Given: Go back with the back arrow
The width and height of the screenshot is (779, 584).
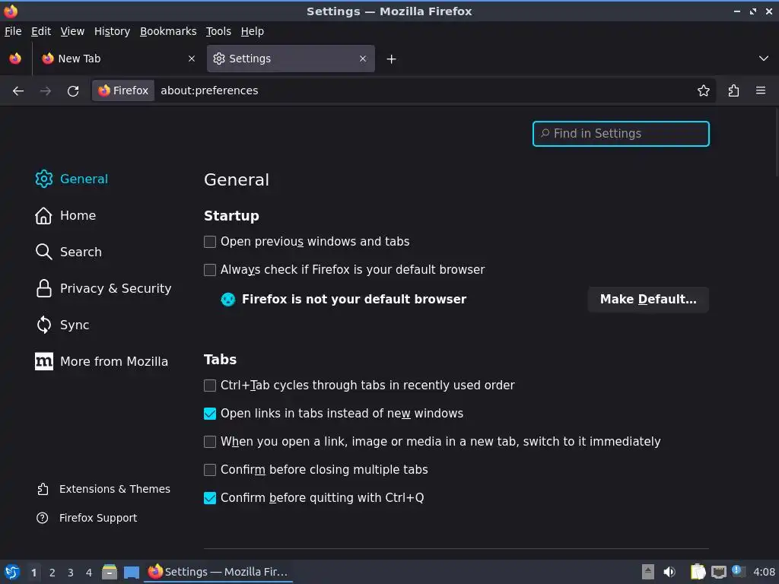Looking at the screenshot, I should (18, 91).
